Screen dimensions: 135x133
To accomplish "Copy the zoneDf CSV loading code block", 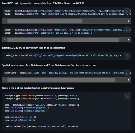I will [127, 30].
